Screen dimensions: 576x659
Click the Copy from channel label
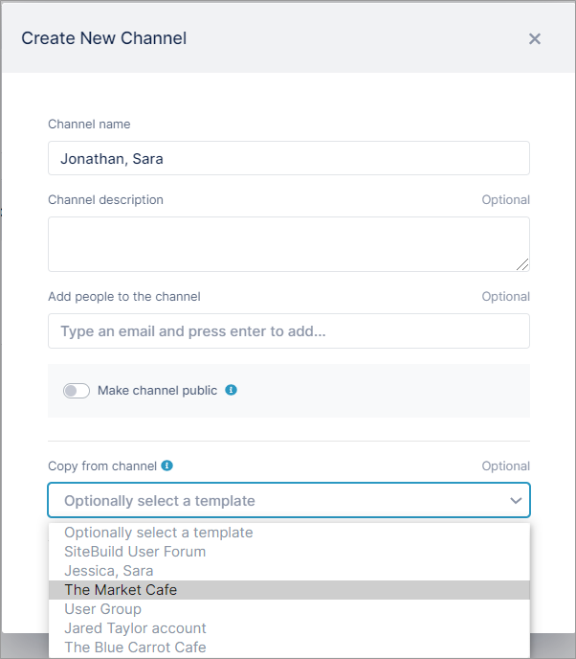click(102, 466)
